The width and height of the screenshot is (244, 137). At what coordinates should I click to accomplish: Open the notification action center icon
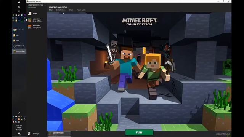point(19,134)
